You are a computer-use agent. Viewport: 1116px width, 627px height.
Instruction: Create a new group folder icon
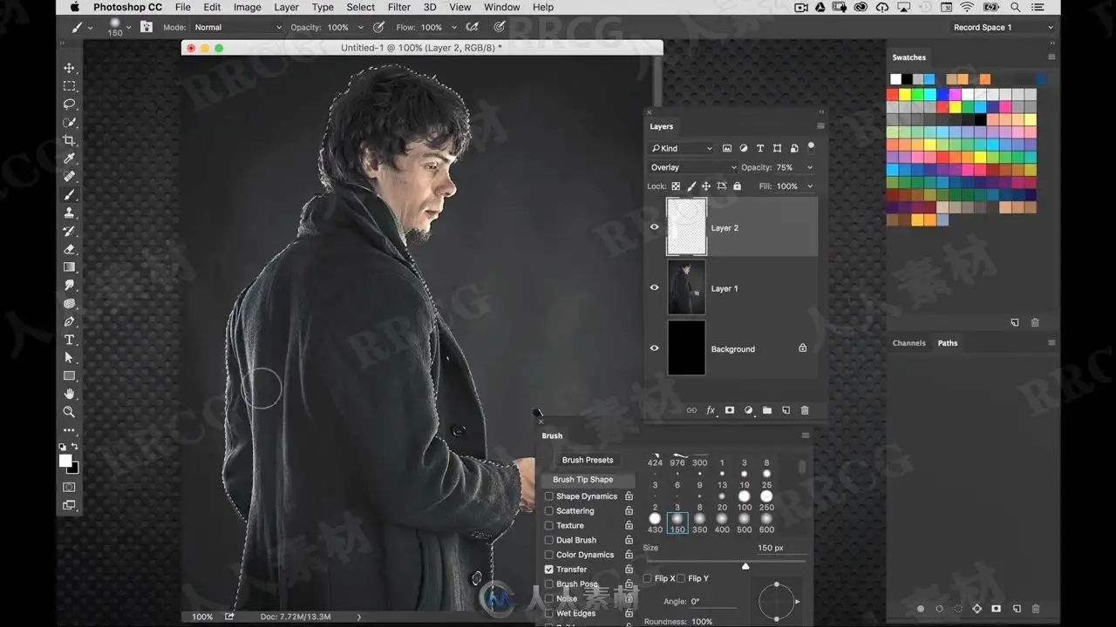(x=767, y=410)
